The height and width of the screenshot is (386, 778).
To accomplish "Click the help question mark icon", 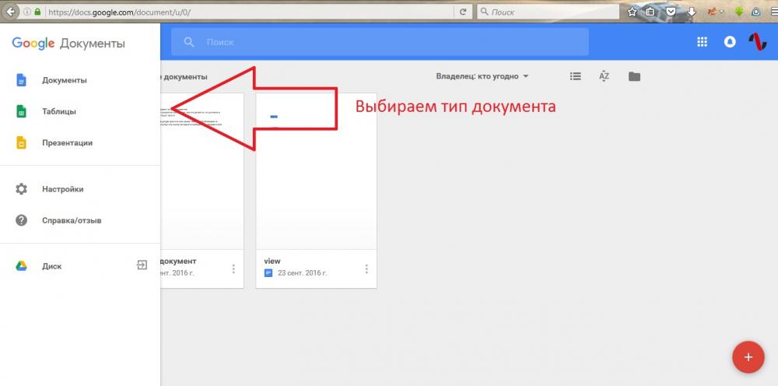I will [x=21, y=220].
